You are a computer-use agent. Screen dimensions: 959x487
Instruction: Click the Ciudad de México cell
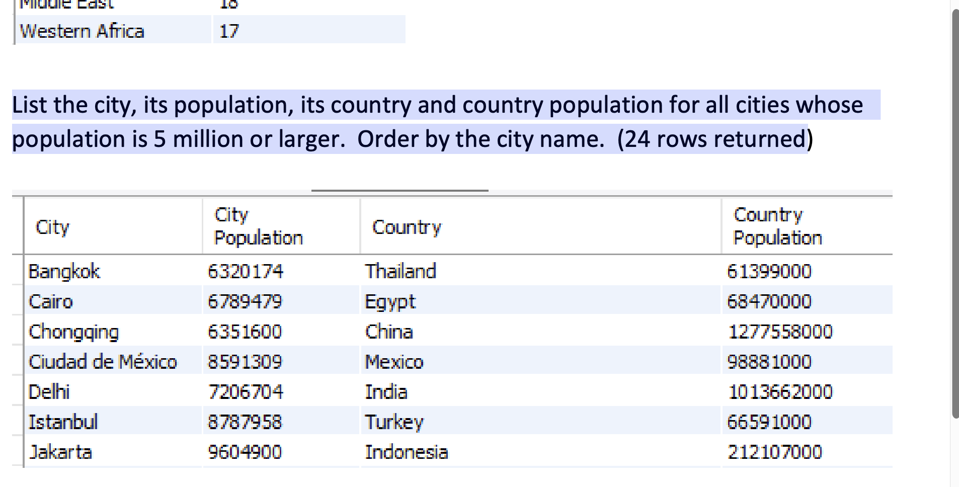click(x=103, y=361)
